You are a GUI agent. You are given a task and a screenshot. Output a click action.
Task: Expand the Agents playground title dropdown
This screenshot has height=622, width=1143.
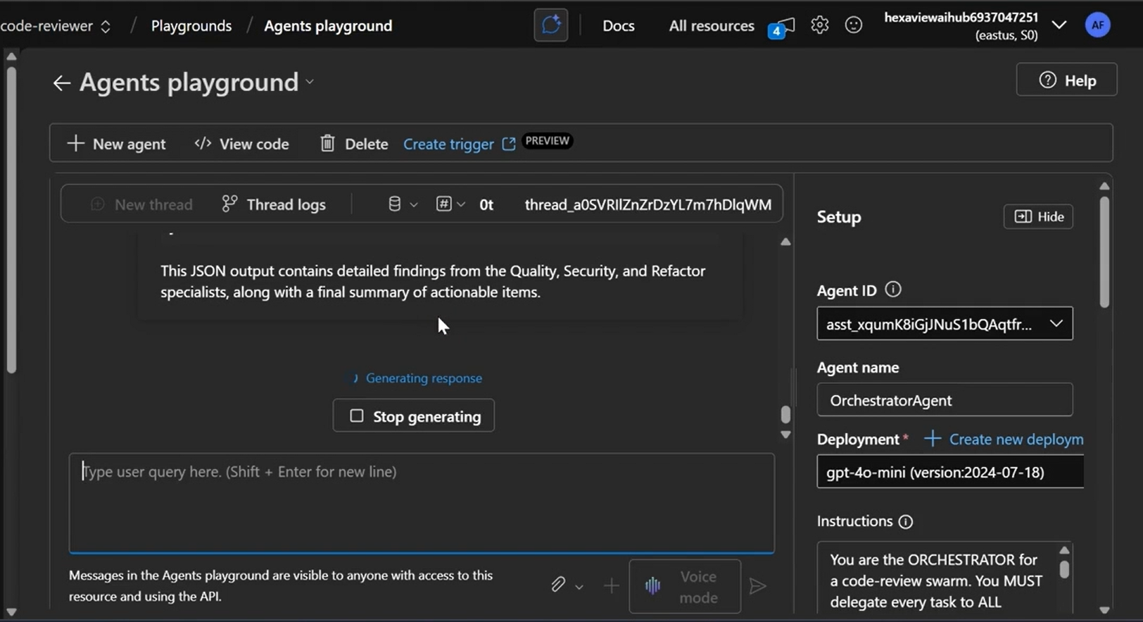pyautogui.click(x=309, y=82)
